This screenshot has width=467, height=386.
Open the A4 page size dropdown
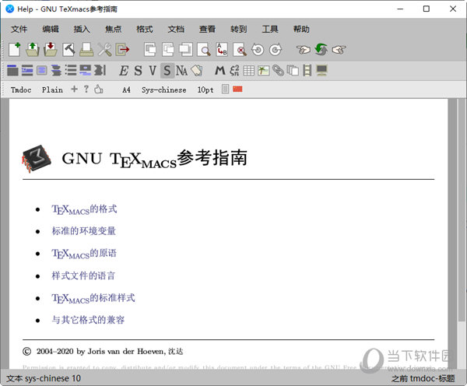[x=126, y=89]
